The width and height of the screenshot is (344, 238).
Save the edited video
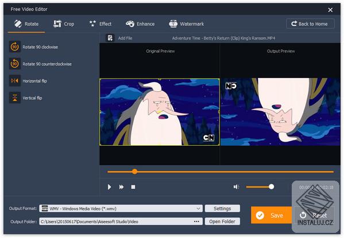click(x=272, y=215)
